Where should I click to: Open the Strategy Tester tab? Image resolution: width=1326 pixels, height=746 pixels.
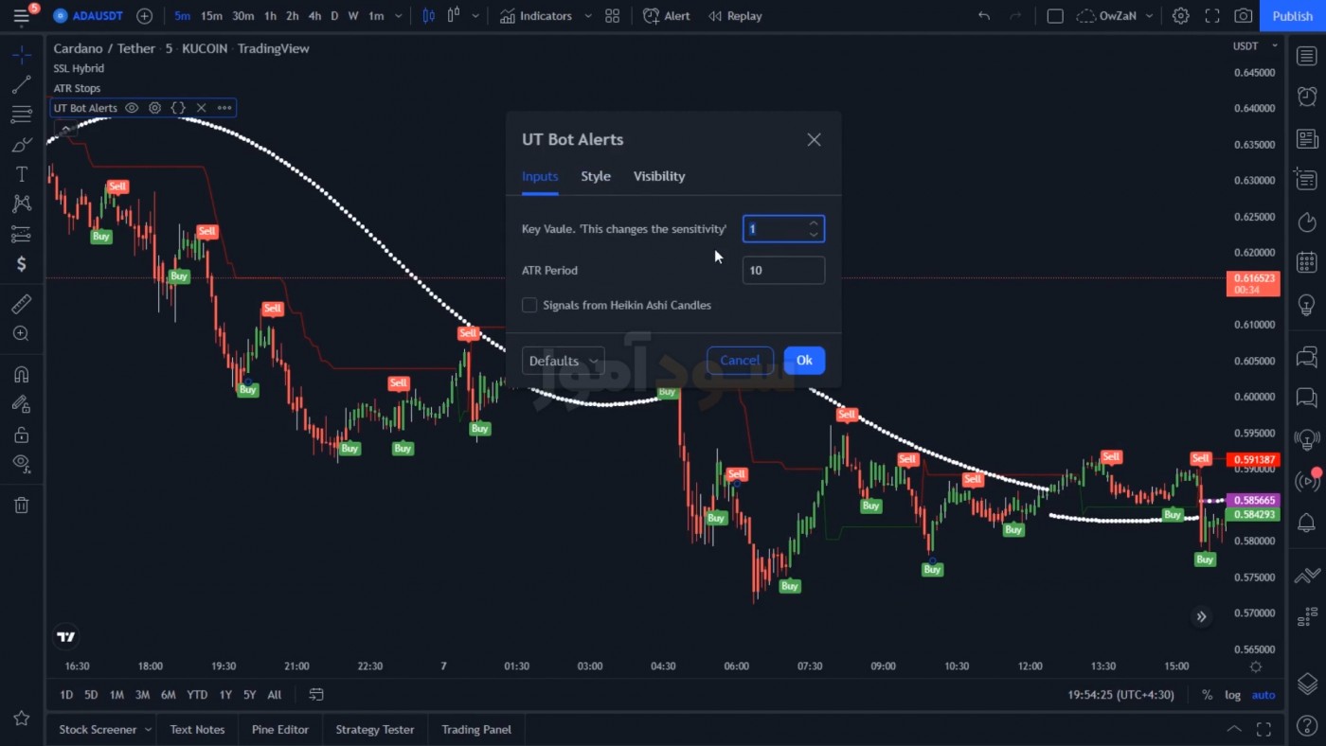coord(375,730)
